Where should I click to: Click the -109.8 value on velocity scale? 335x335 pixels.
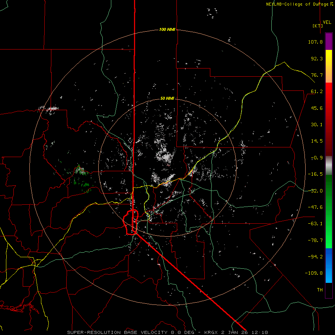(x=314, y=273)
